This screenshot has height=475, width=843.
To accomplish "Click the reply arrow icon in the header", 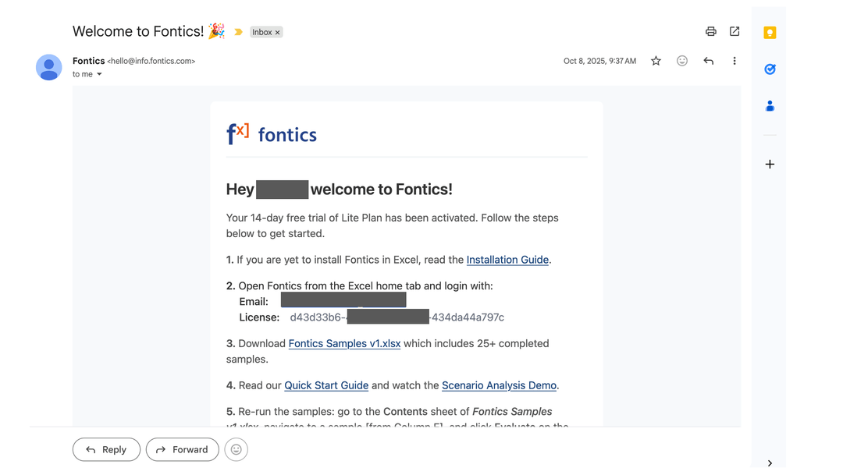I will pos(708,61).
